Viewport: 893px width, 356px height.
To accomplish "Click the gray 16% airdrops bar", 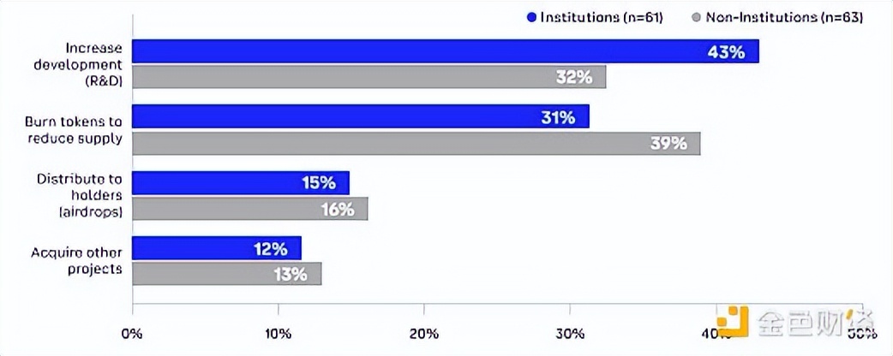I will tap(249, 209).
